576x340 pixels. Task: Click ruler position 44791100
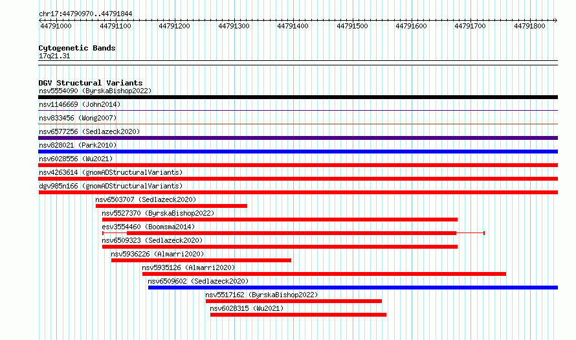click(115, 26)
